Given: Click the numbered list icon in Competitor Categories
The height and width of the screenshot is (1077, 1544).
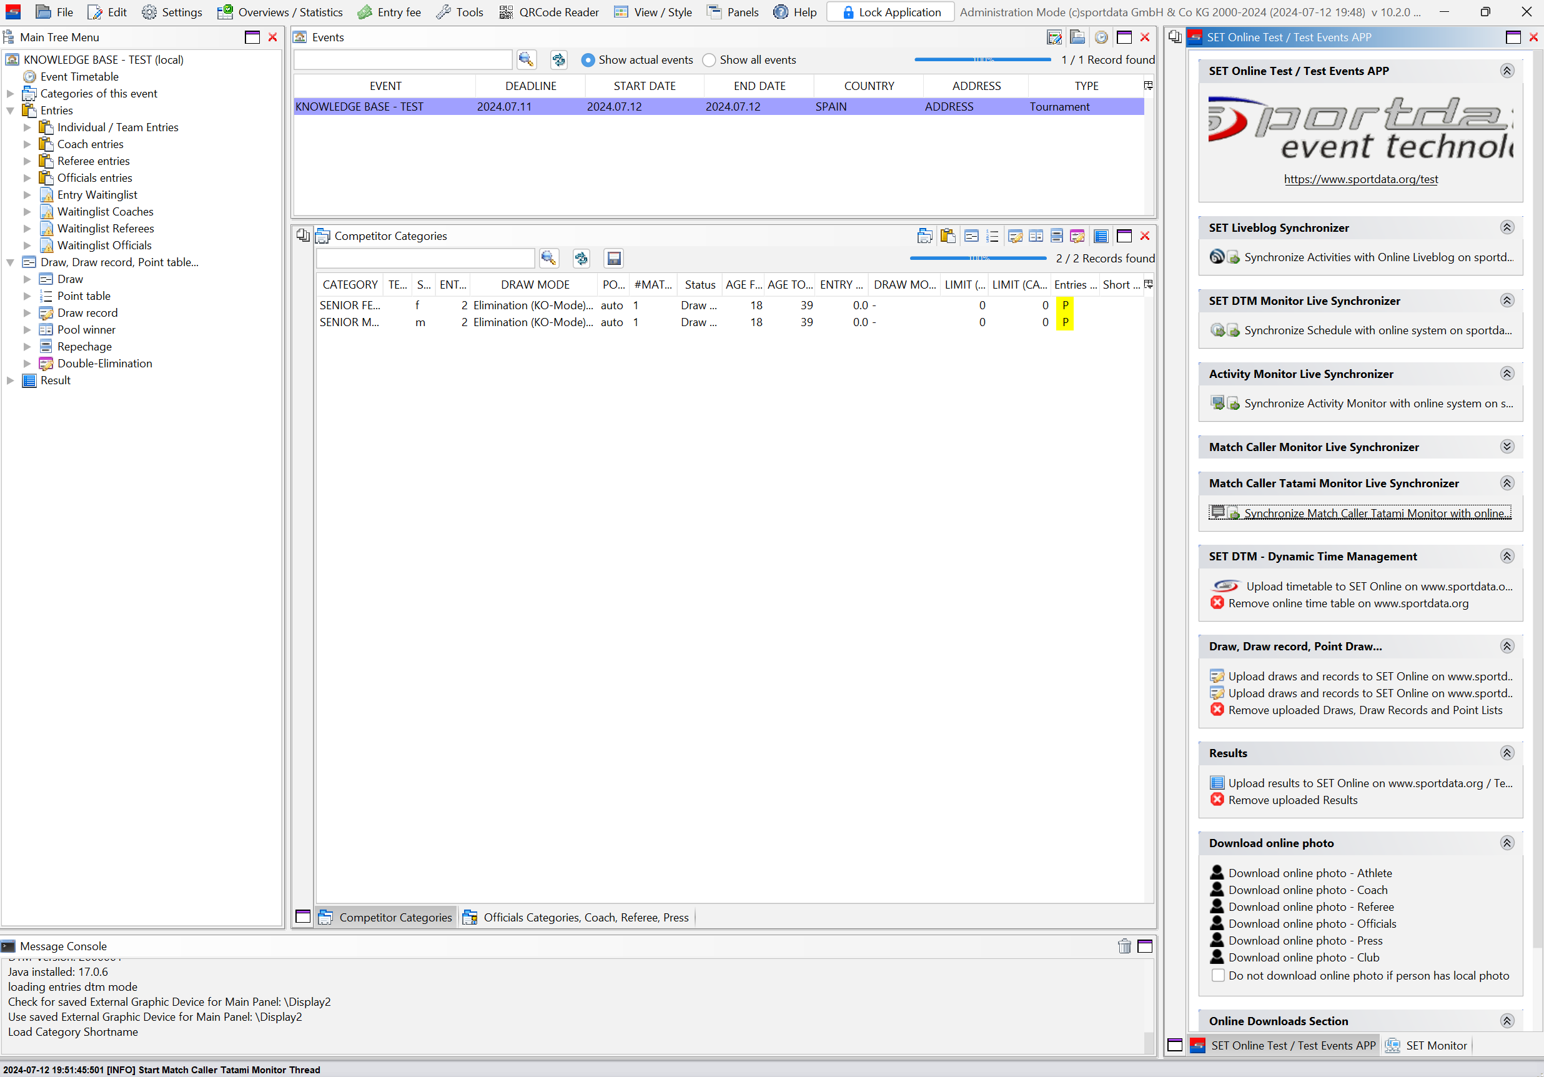Looking at the screenshot, I should pyautogui.click(x=992, y=236).
